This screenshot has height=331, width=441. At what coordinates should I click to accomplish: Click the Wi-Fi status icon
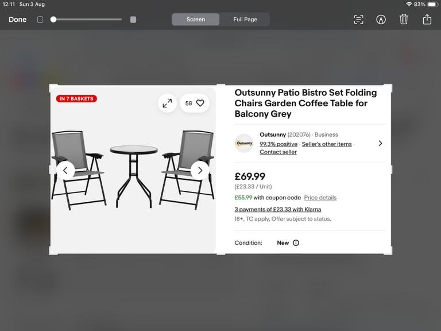(409, 4)
